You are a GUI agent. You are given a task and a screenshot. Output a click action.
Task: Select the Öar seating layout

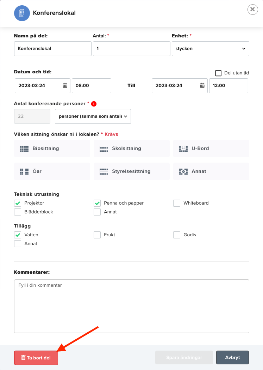point(52,171)
